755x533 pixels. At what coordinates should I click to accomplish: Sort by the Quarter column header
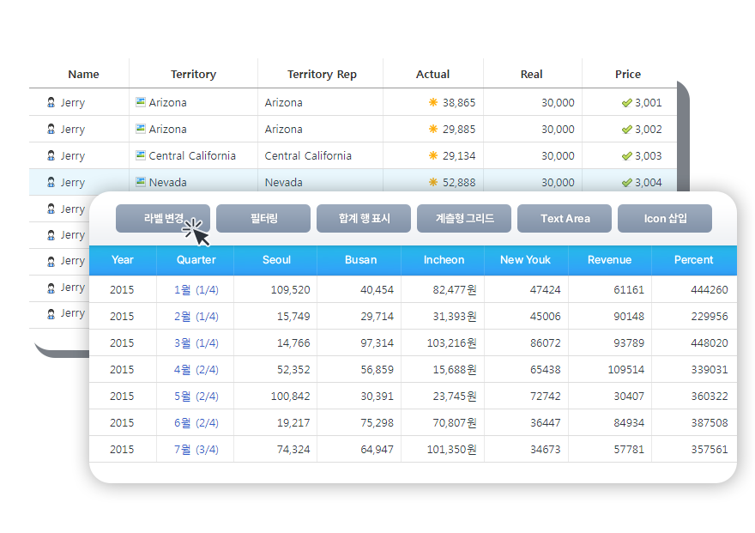196,260
